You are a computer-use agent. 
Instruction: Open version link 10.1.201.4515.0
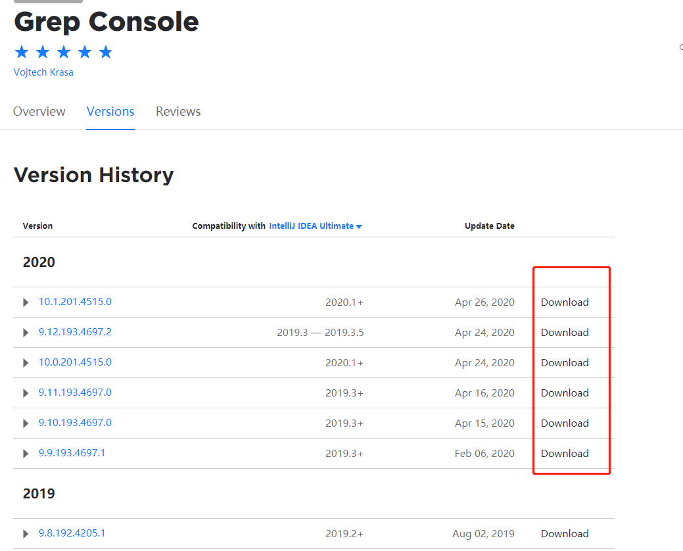pos(75,302)
